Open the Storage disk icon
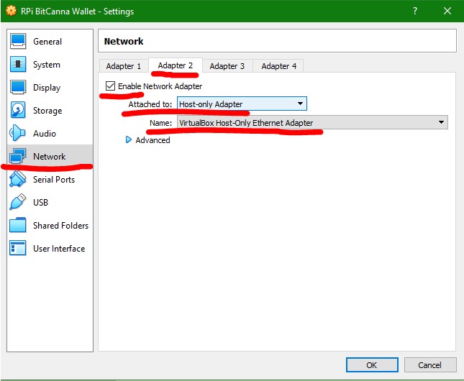This screenshot has width=464, height=381. [x=18, y=110]
